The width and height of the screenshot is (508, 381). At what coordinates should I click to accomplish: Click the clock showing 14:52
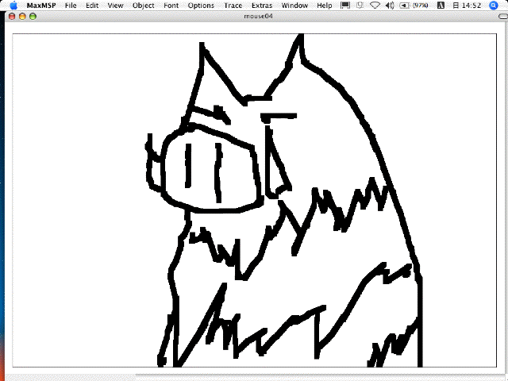point(467,6)
